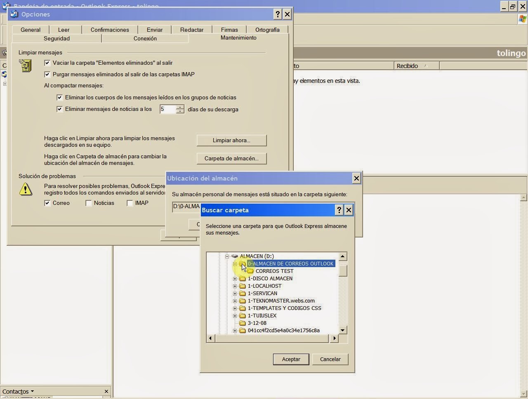Select the '0-ALMACEN DE CORREOS OUTLOOK' folder label
528x399 pixels.
[291, 263]
